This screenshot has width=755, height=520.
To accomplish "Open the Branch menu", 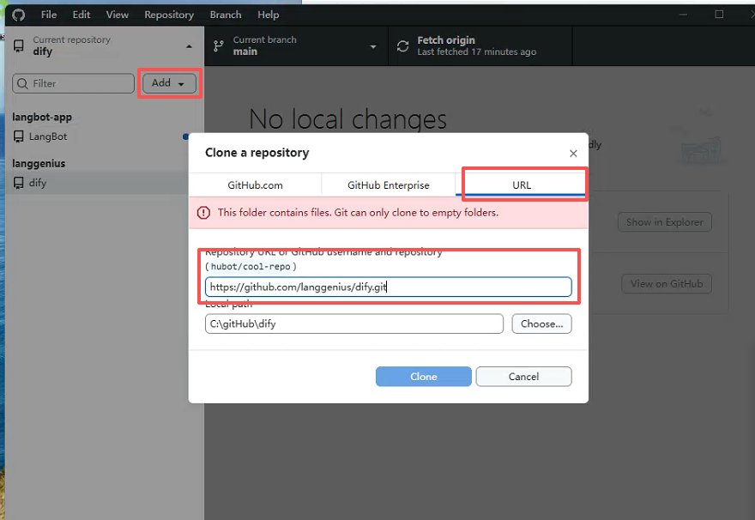I will click(x=226, y=15).
